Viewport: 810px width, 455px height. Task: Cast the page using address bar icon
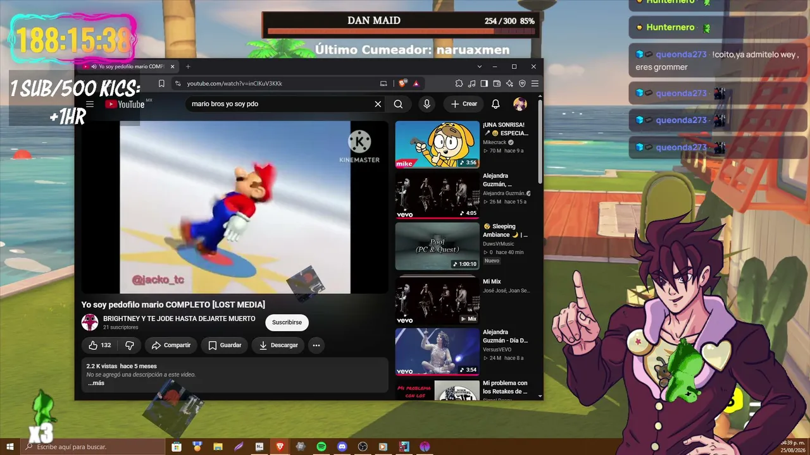[x=383, y=83]
